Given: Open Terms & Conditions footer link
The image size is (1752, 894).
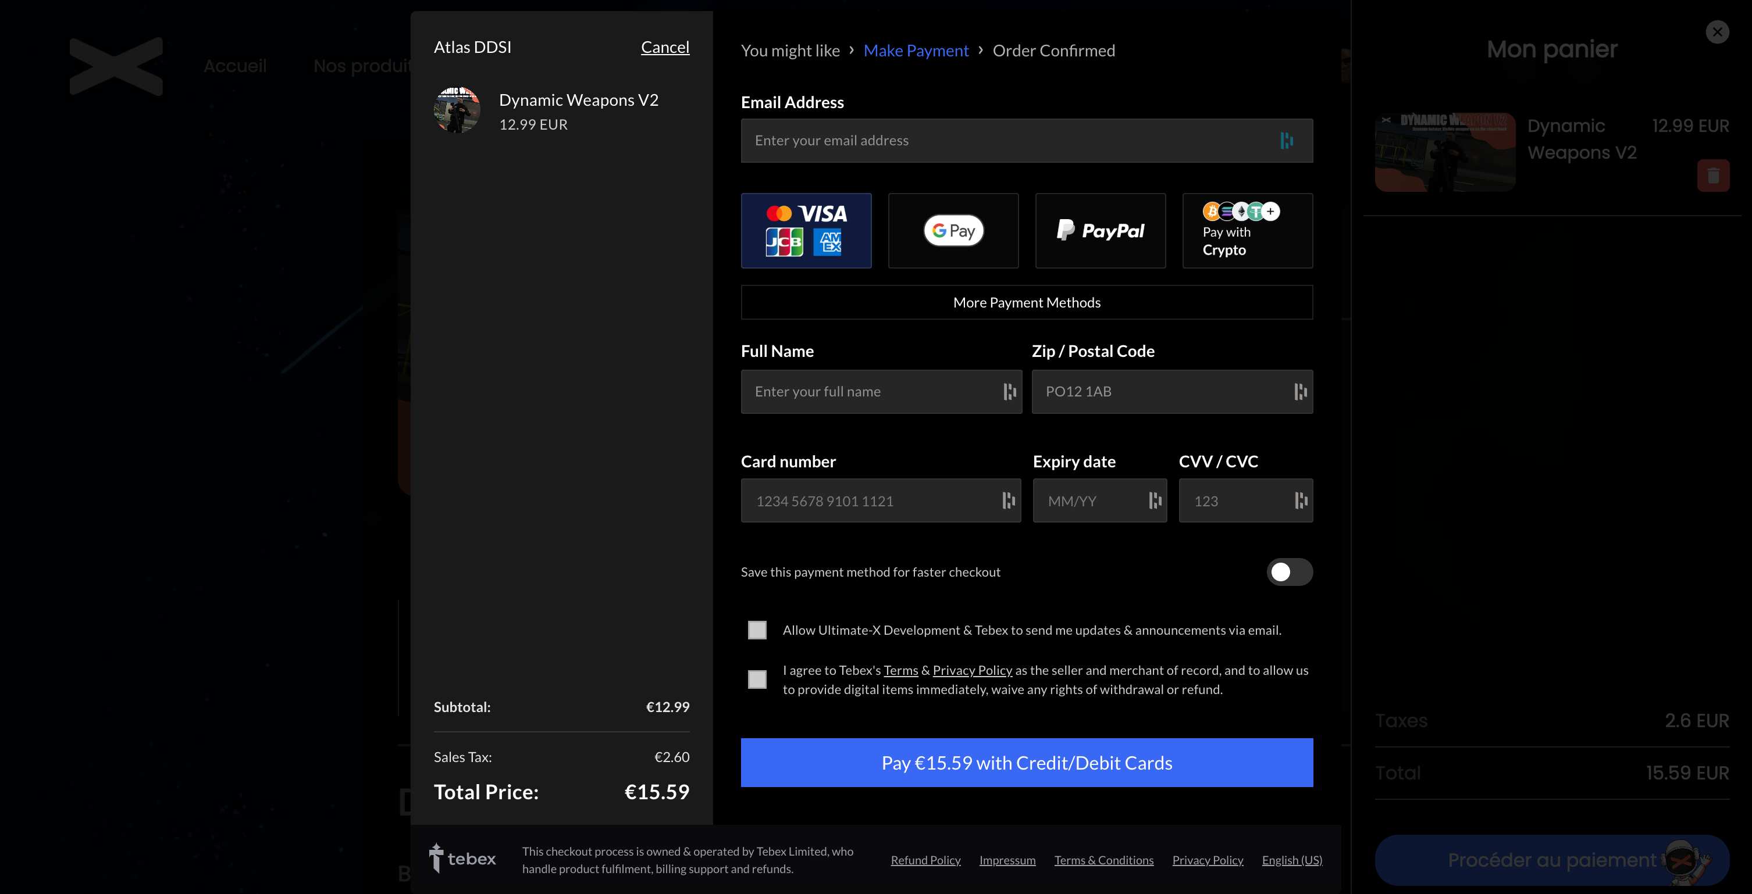Looking at the screenshot, I should 1104,860.
